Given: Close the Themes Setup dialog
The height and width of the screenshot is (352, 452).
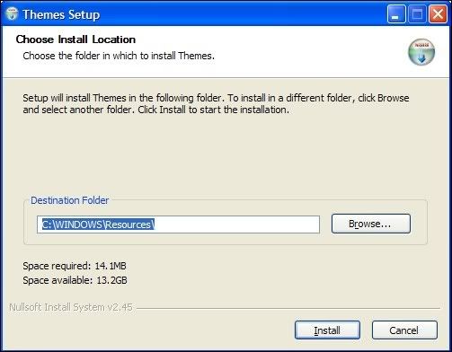Looking at the screenshot, I should (438, 14).
